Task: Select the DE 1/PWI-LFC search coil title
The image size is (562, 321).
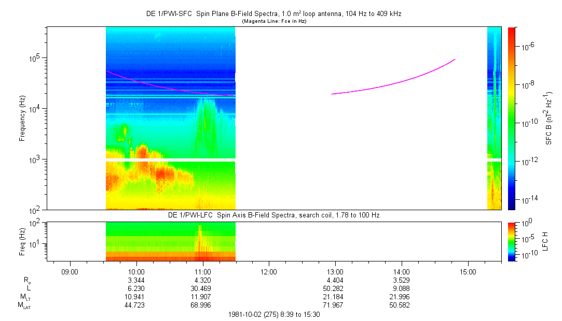Action: pyautogui.click(x=273, y=215)
